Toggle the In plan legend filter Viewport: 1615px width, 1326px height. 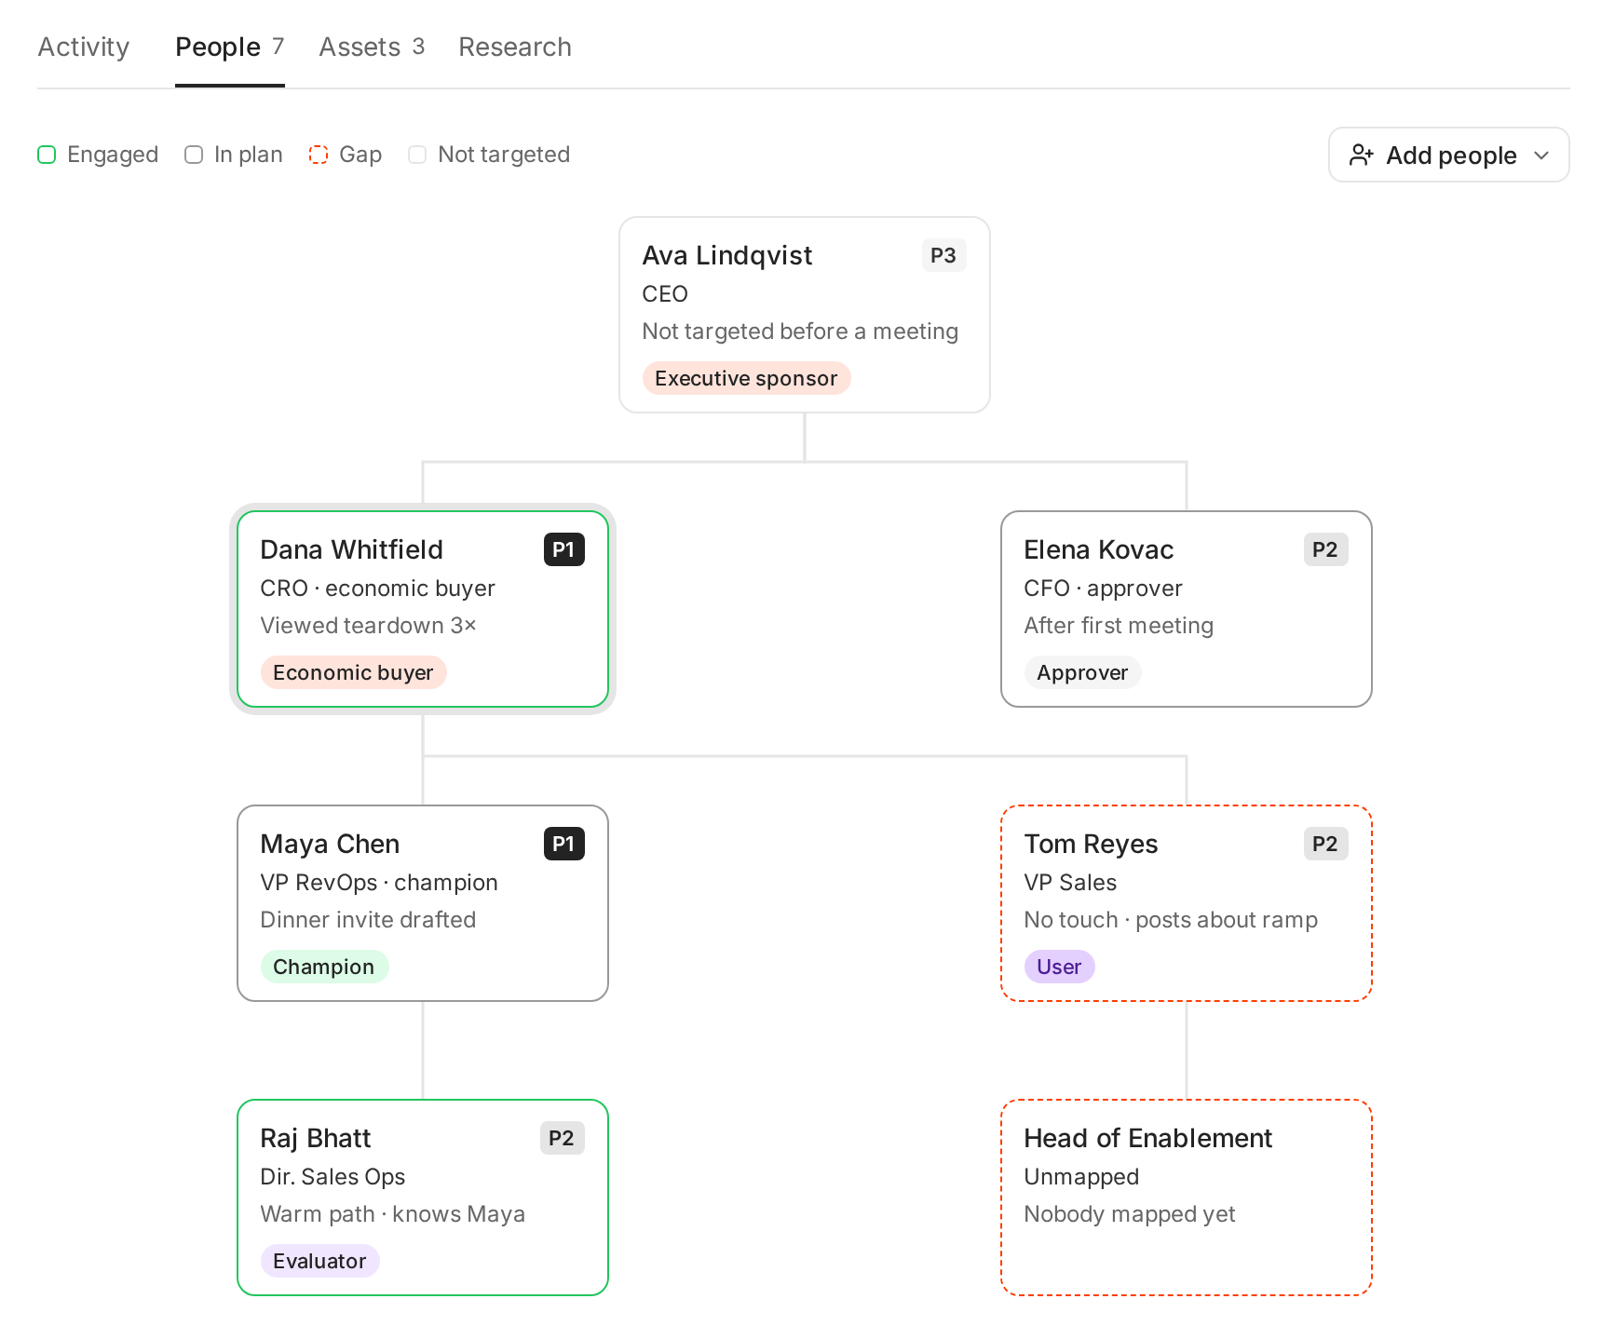coord(234,155)
